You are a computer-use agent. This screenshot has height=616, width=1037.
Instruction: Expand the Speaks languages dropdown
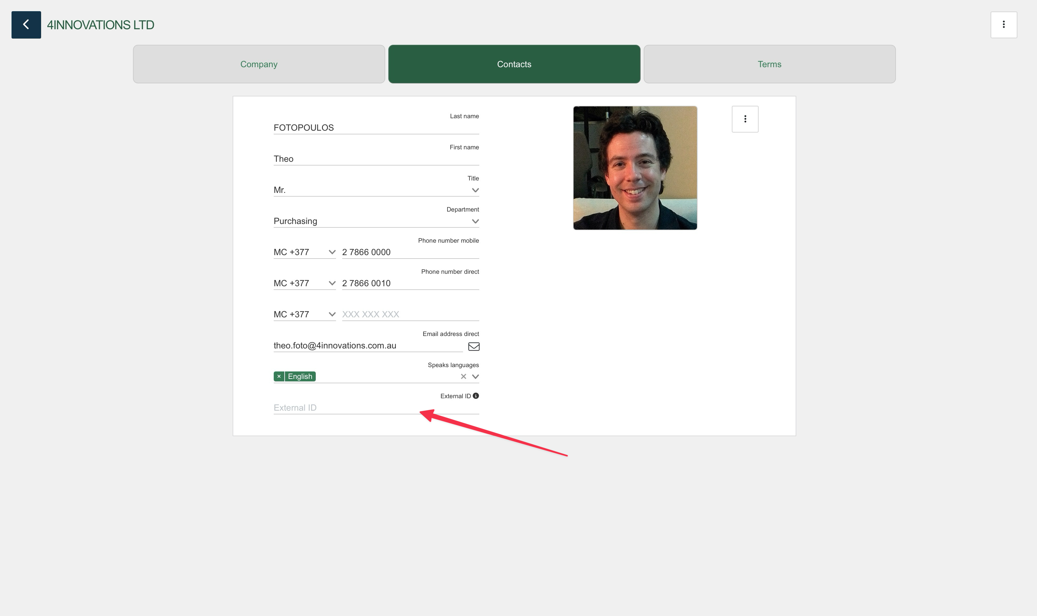pyautogui.click(x=475, y=376)
